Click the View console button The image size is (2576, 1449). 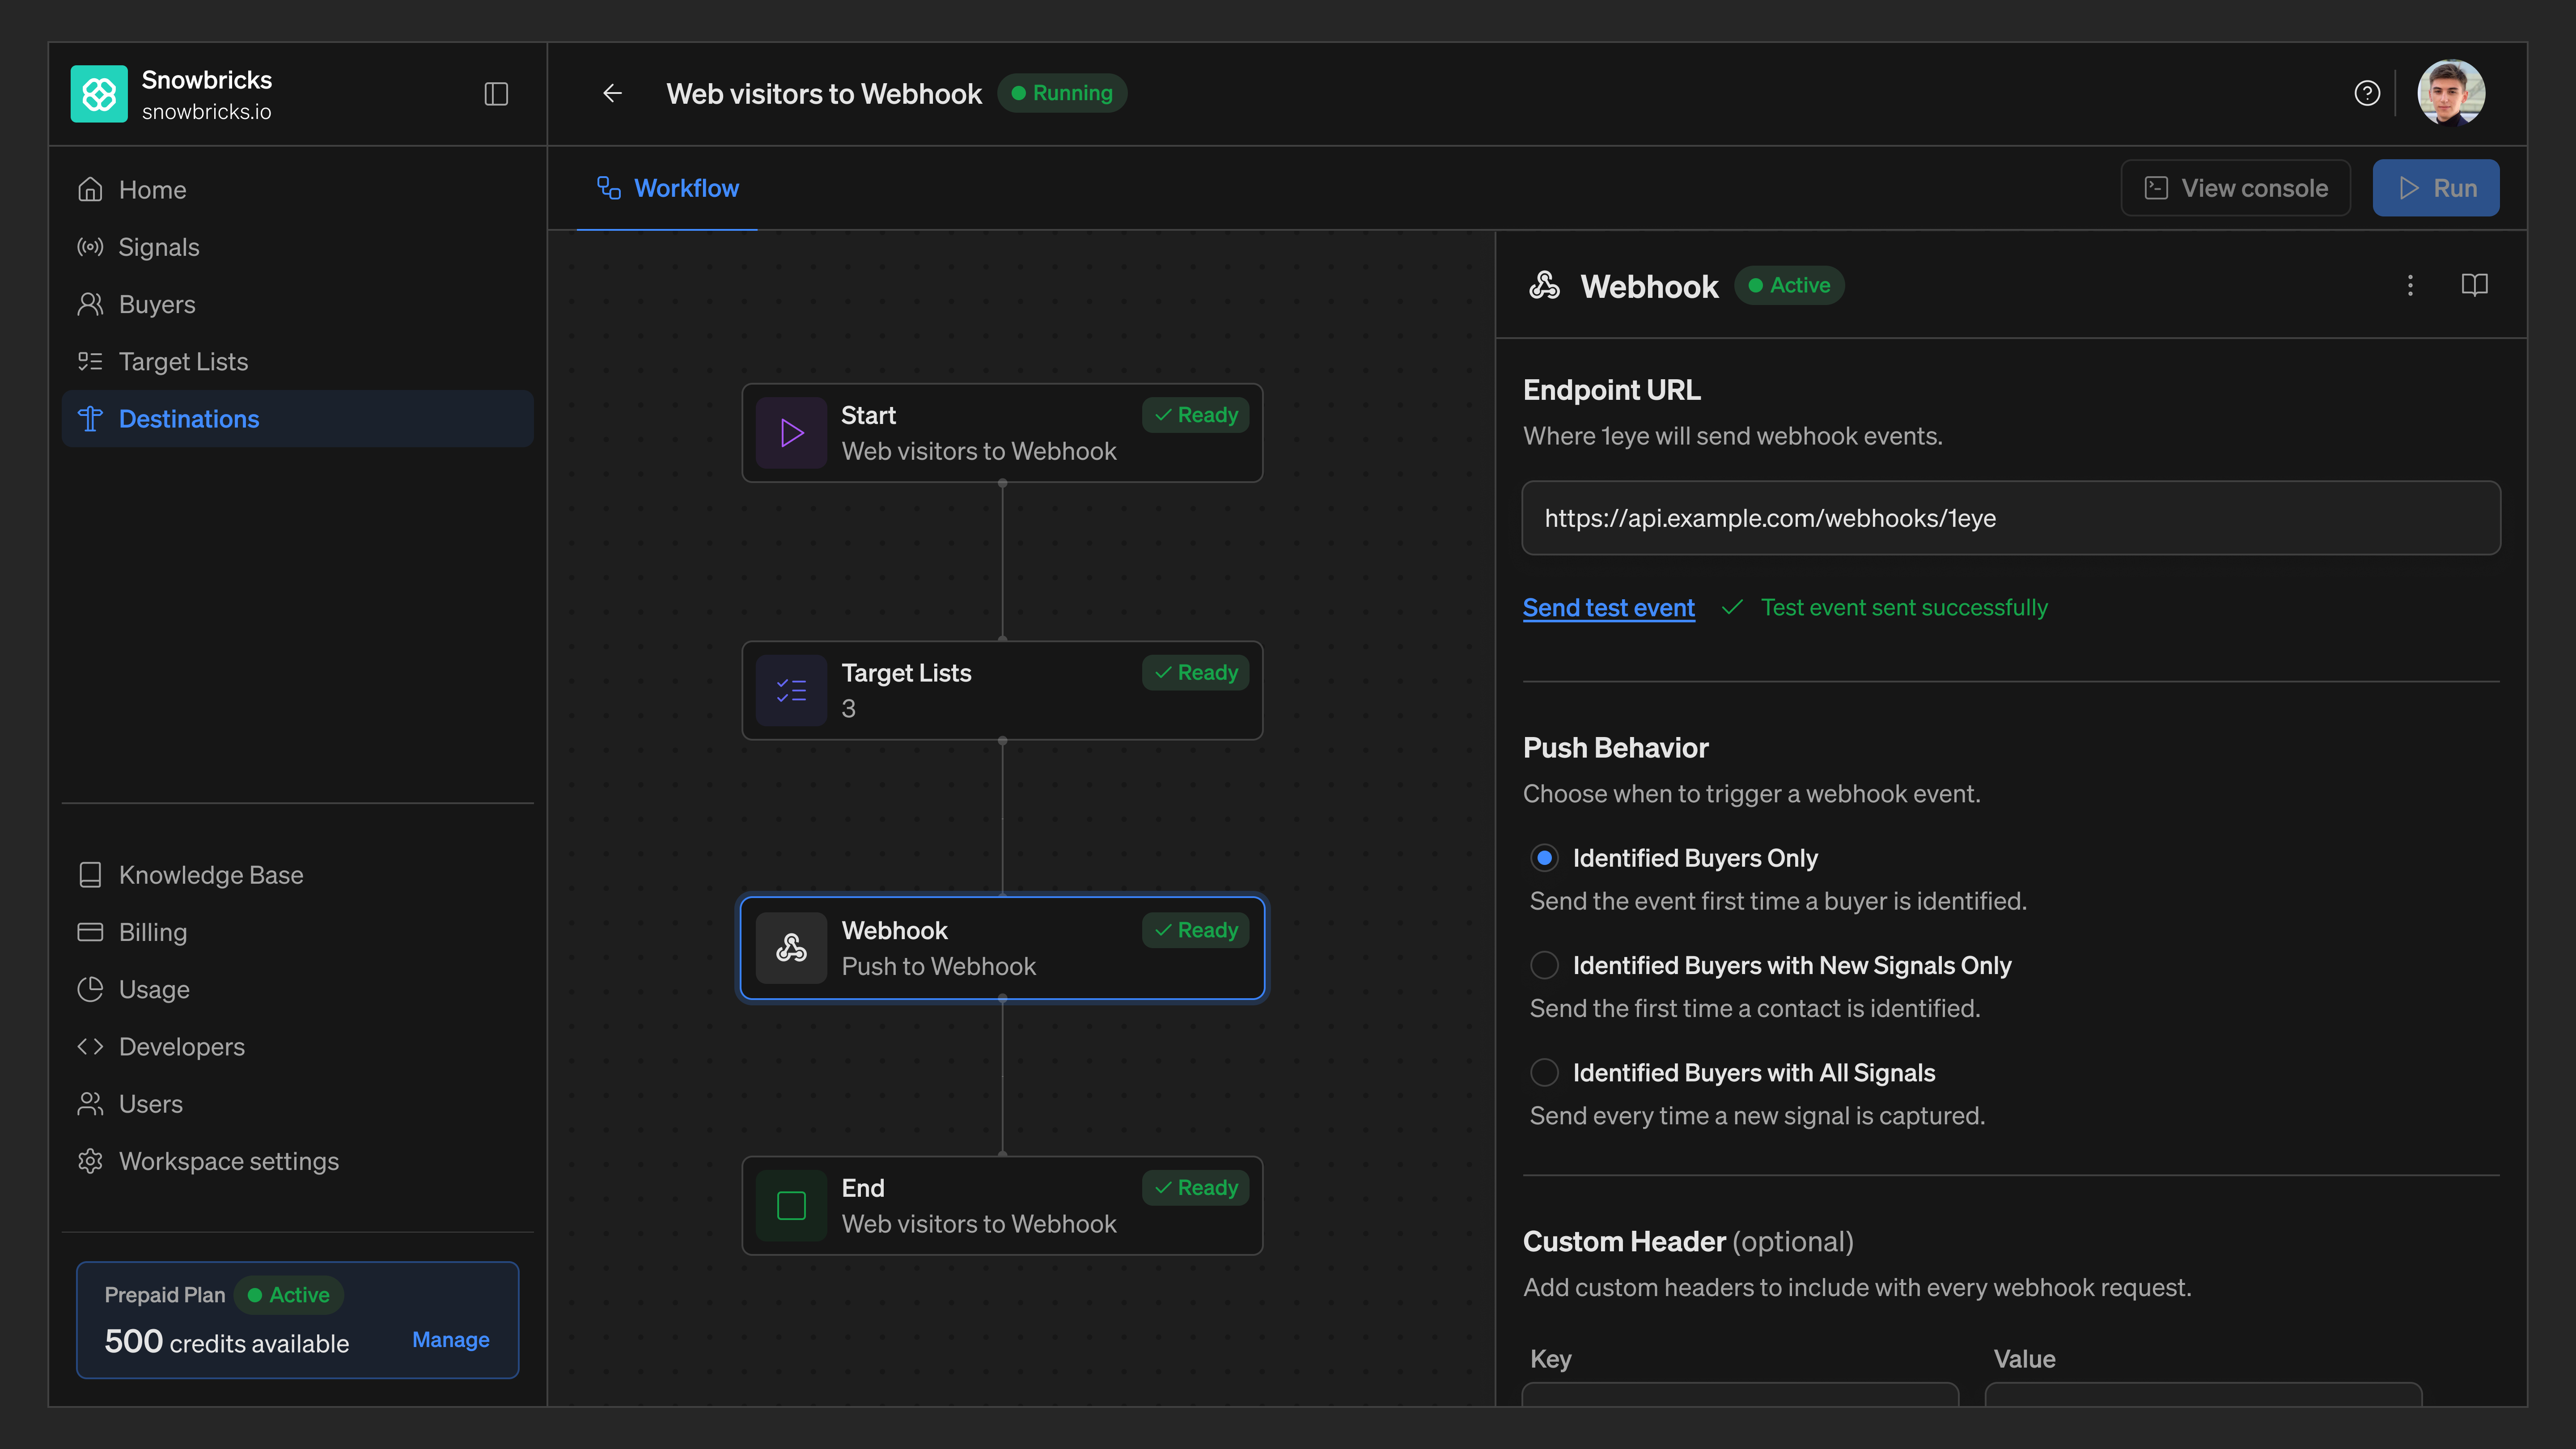pyautogui.click(x=2235, y=188)
